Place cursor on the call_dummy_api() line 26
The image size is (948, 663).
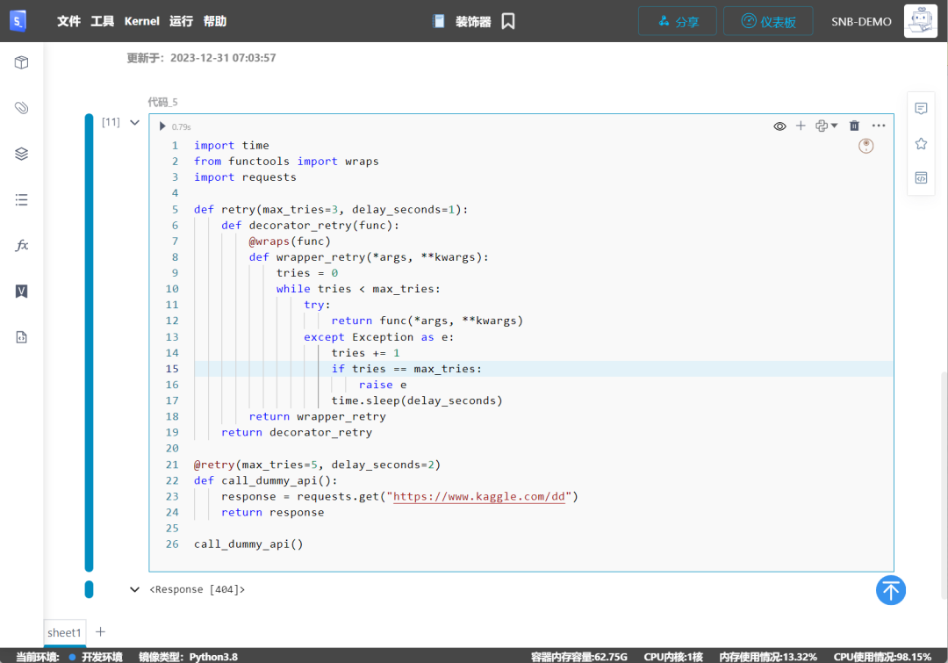[248, 544]
